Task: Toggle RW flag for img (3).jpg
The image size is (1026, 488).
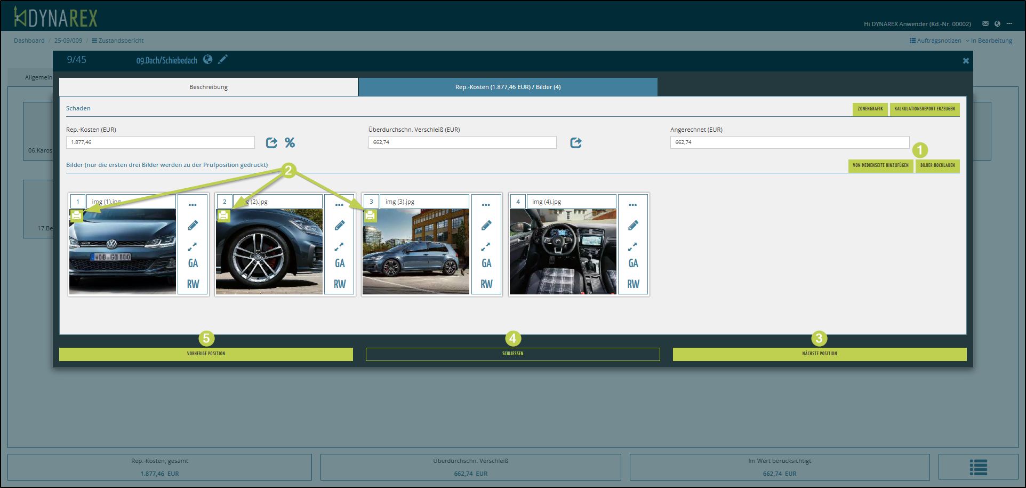Action: point(486,284)
